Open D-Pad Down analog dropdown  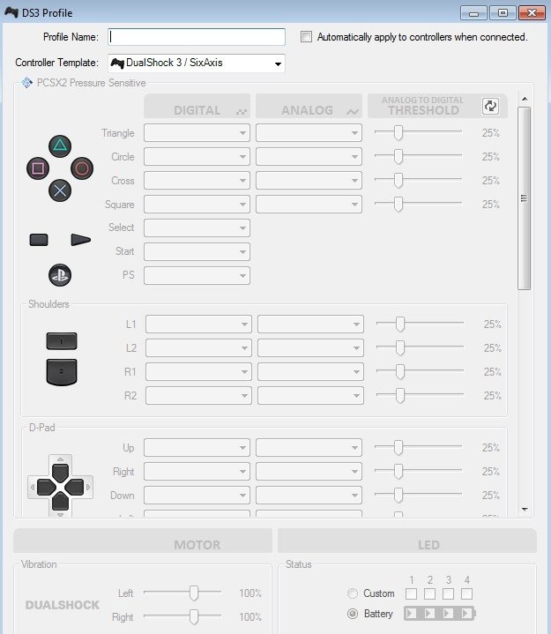[309, 496]
